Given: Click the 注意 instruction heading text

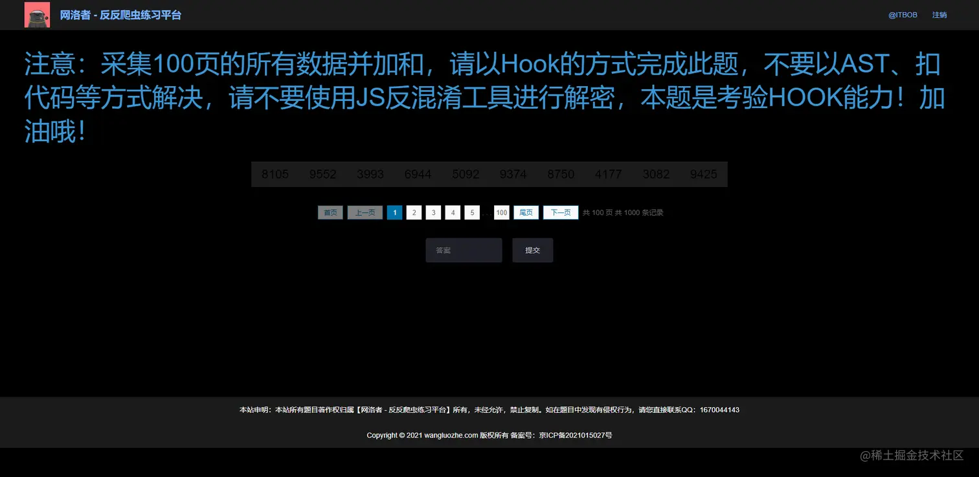Looking at the screenshot, I should (x=484, y=98).
